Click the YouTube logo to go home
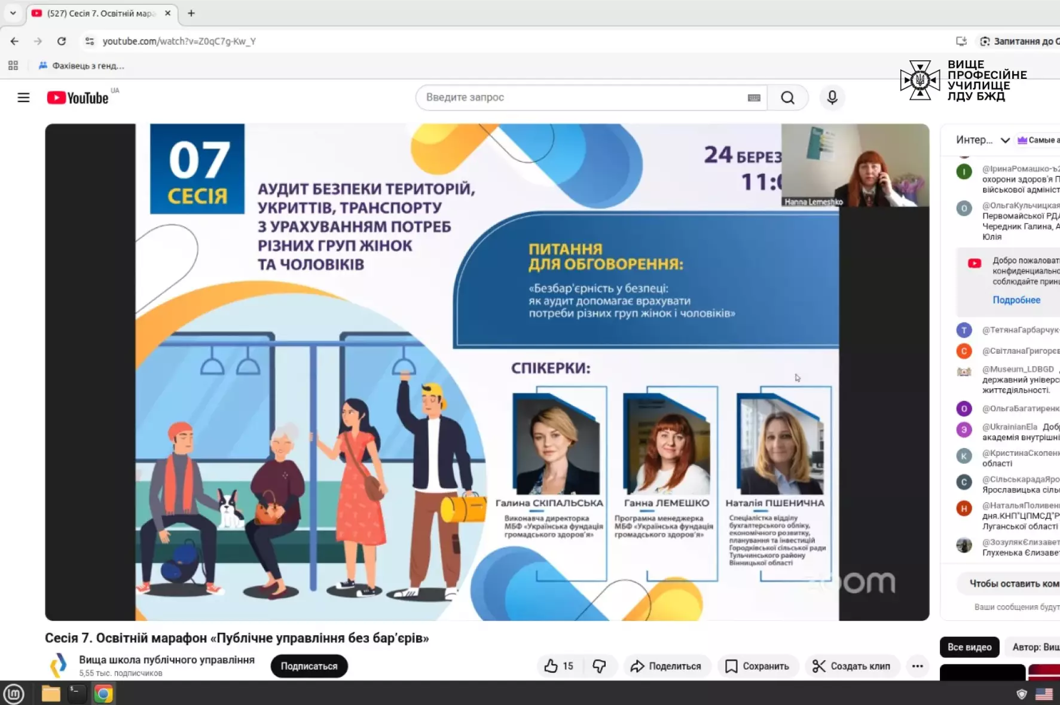 (78, 97)
